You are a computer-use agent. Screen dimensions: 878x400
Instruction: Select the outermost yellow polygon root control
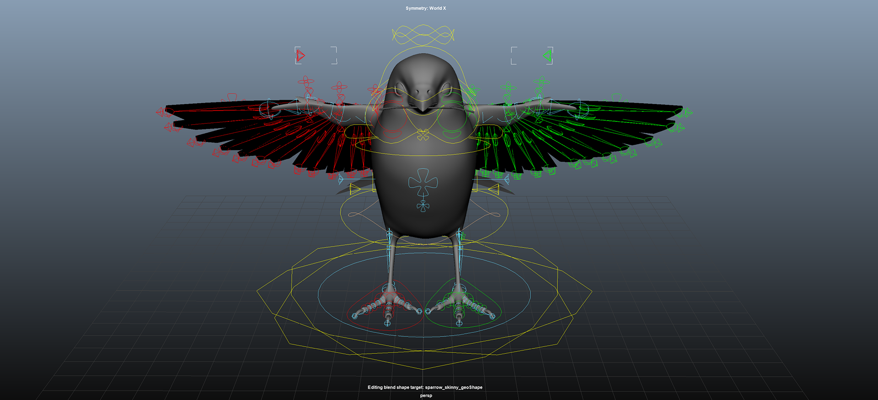(x=423, y=305)
